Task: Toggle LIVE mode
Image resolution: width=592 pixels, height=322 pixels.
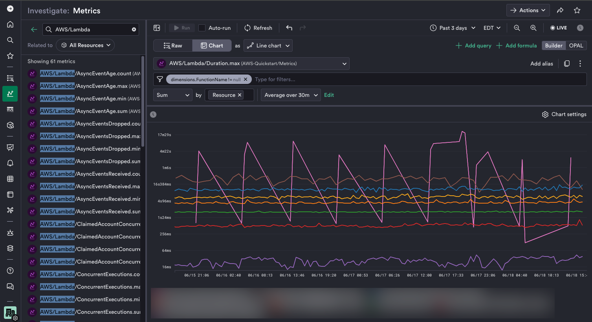Action: 559,28
